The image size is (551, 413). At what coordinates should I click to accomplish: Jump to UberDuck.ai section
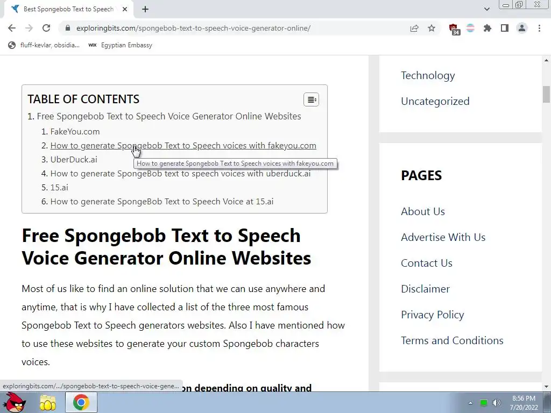tap(73, 159)
